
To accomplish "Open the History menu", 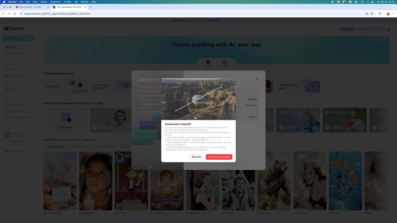I will [x=44, y=2].
